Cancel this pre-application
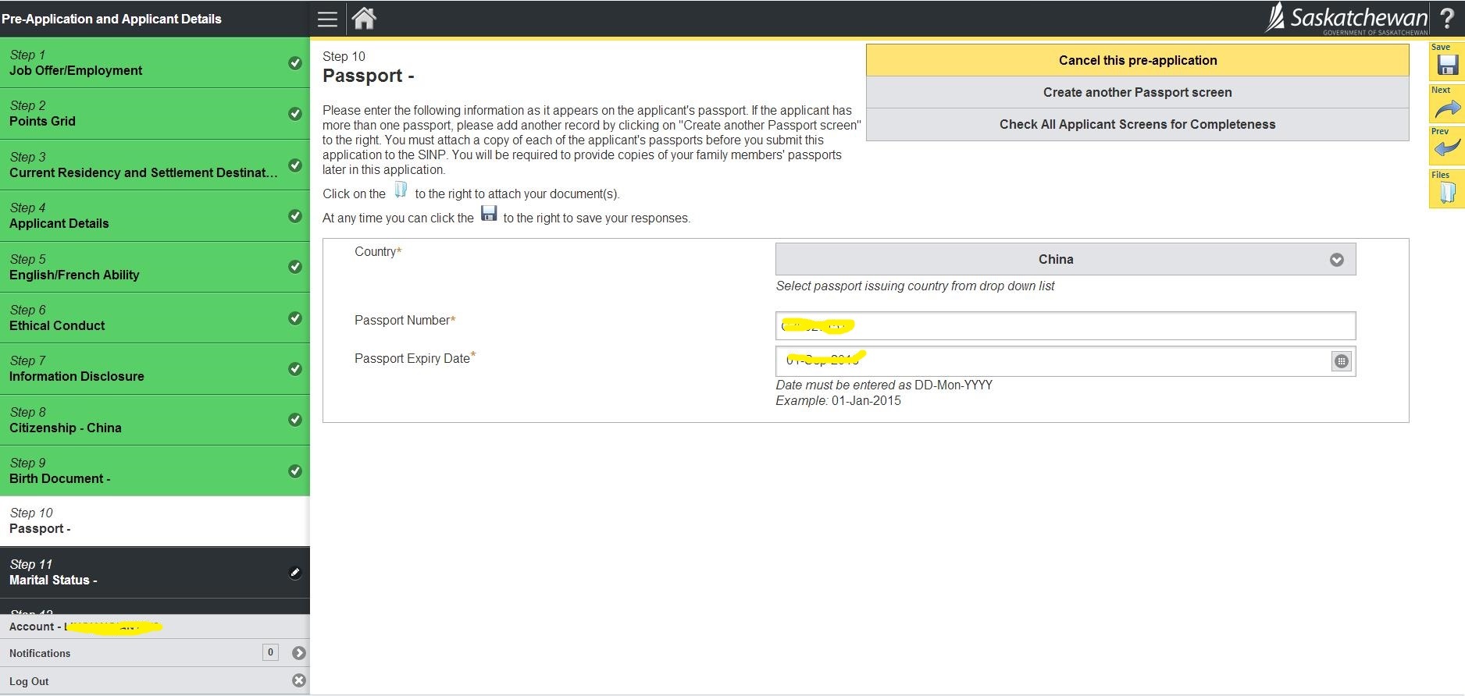The width and height of the screenshot is (1465, 696). (1137, 60)
